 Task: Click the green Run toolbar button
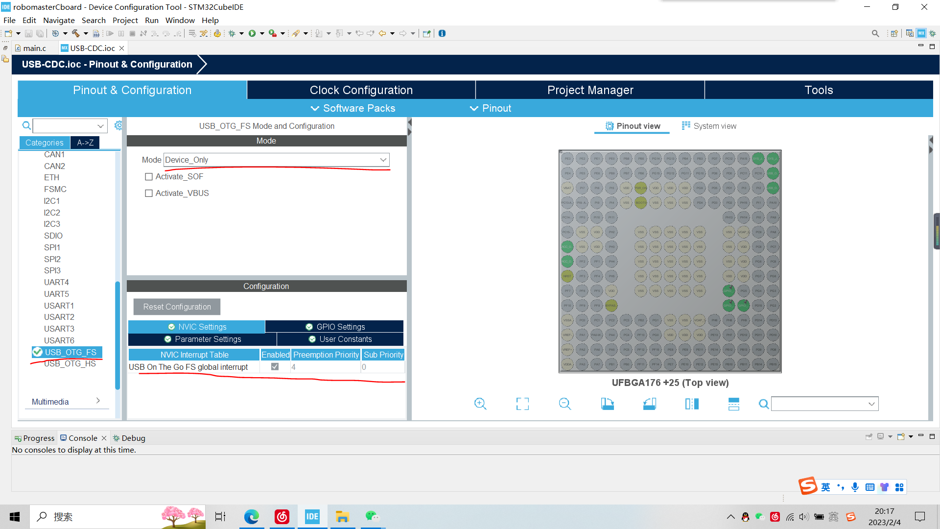pos(252,33)
